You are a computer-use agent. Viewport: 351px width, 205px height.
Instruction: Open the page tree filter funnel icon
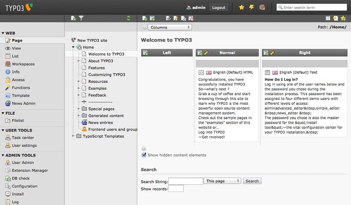click(81, 18)
